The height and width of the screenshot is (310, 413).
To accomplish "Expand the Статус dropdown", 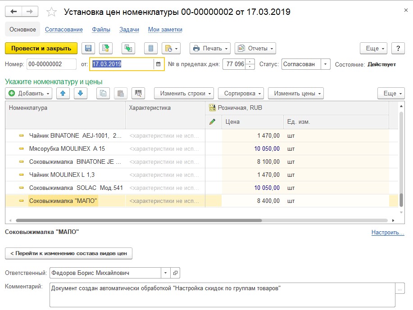I will click(x=326, y=64).
